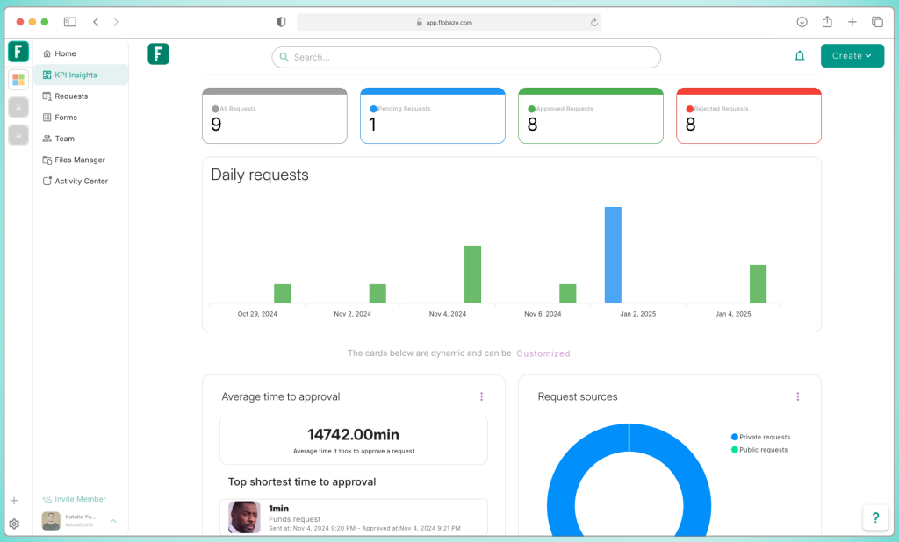Open Request sources card options menu
The image size is (899, 542).
pyautogui.click(x=797, y=396)
